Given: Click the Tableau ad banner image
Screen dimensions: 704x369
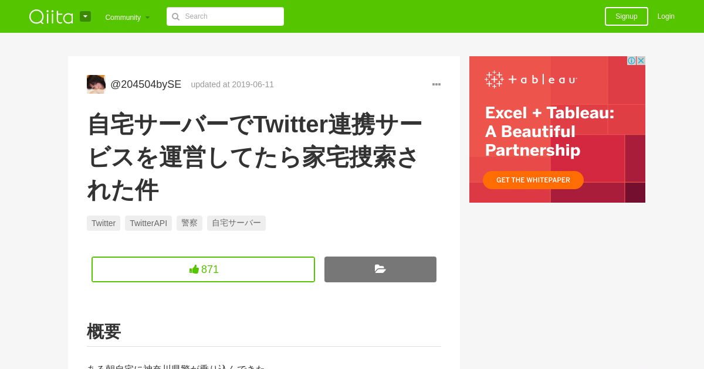Looking at the screenshot, I should coord(557,129).
